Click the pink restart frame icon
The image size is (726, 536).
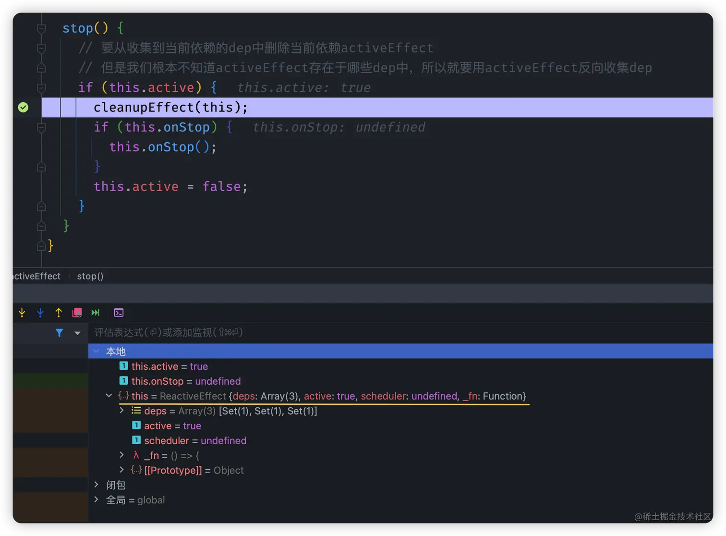(77, 312)
